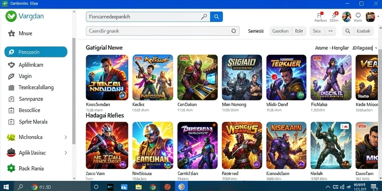This screenshot has width=382, height=191.
Task: Expand the Mlchonska sidebar chevron
Action: (x=66, y=137)
